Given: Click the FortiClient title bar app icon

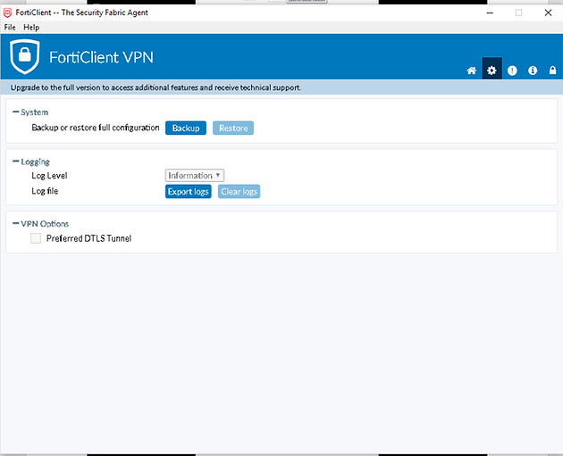Looking at the screenshot, I should [x=7, y=12].
